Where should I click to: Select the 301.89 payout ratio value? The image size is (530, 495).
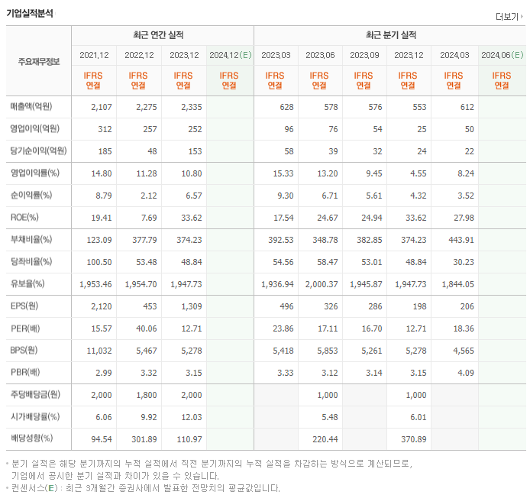(144, 439)
